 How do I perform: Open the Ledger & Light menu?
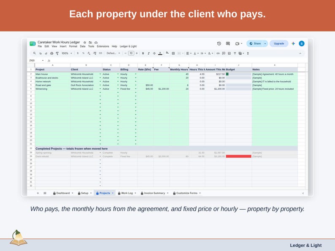pos(128,46)
